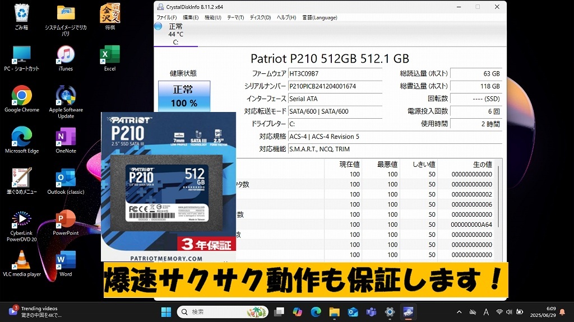
Task: Open Apple Software Update icon
Action: (x=66, y=102)
